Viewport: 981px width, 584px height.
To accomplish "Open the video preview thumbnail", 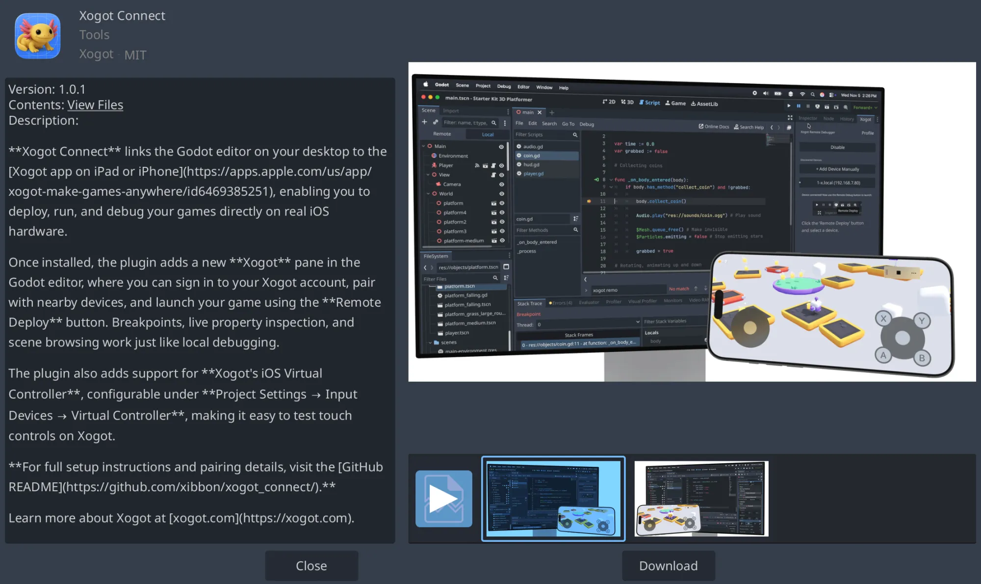I will coord(443,499).
